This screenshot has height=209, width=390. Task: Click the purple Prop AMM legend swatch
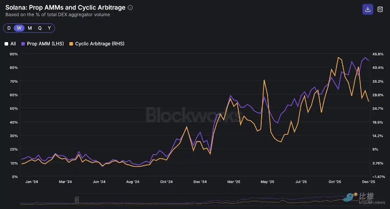coord(23,44)
